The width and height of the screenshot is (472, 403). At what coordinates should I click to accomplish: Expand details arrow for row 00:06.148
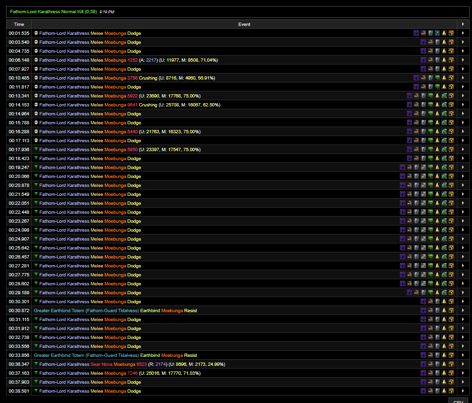pos(463,60)
